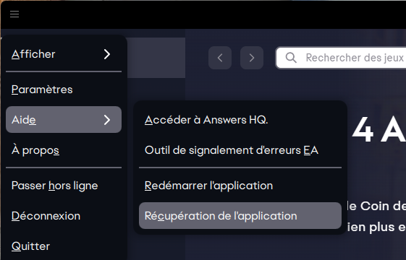Expand the Aide submenu chevron

tap(107, 120)
